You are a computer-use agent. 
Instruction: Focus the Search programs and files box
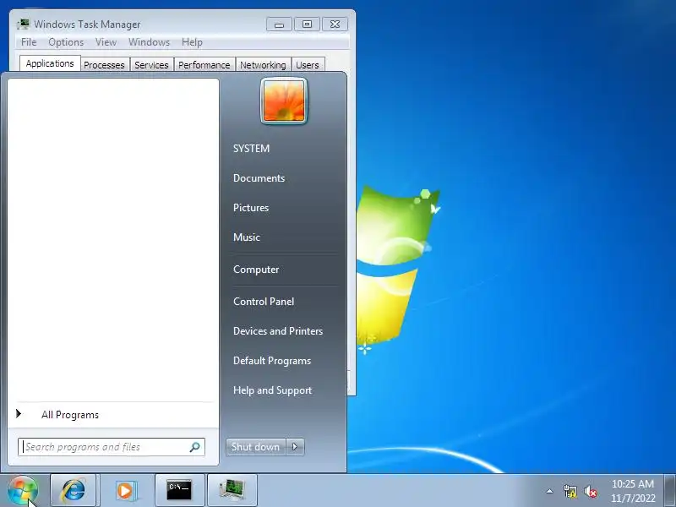(112, 447)
